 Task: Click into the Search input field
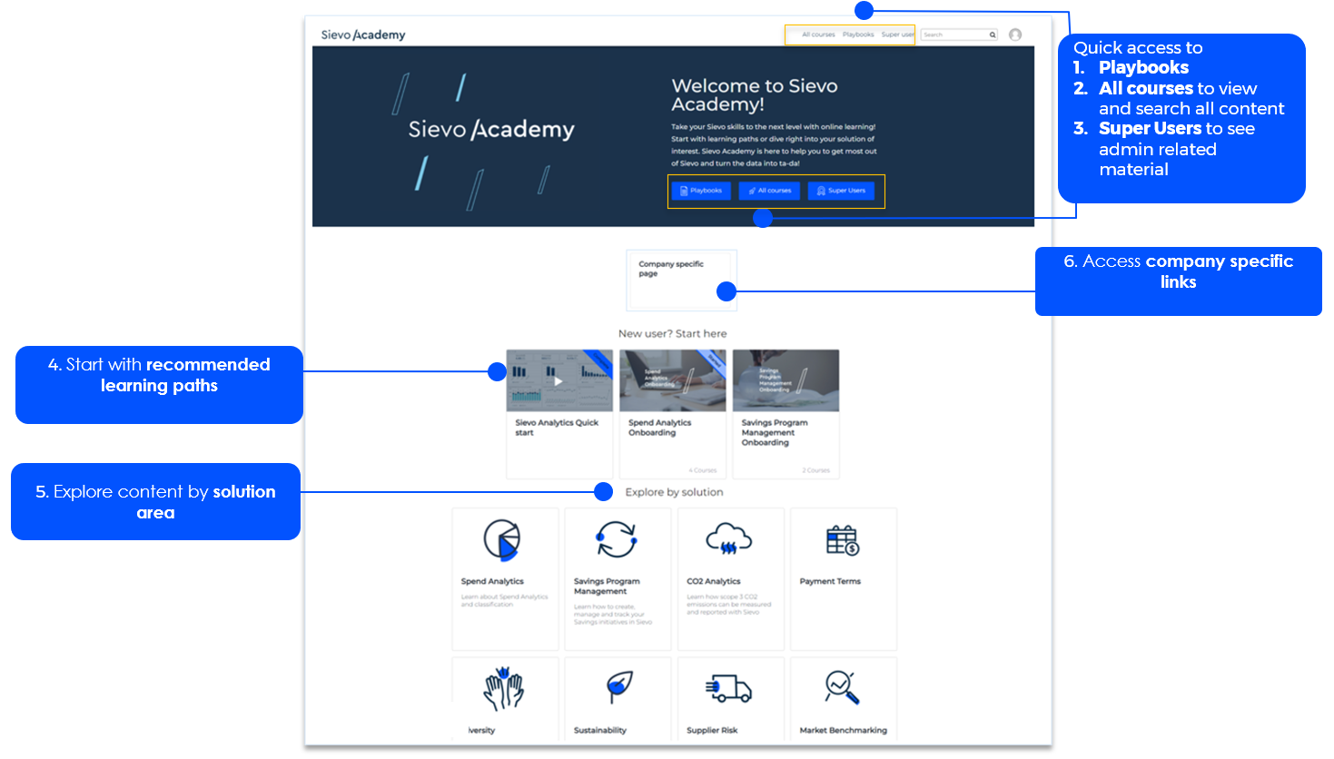pyautogui.click(x=954, y=34)
